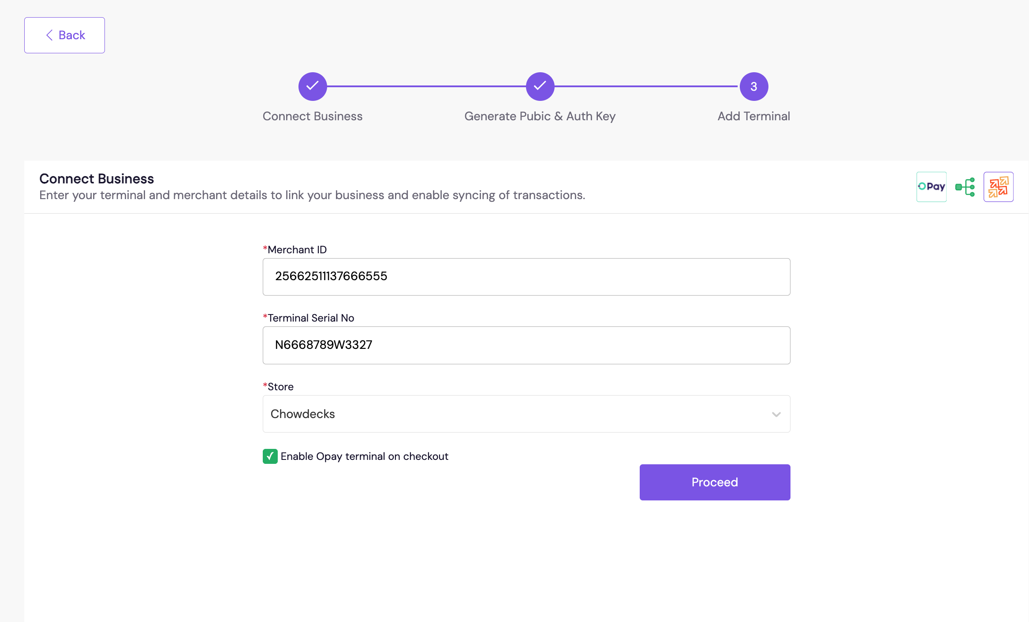Expand the Store list using its chevron arrow
The image size is (1029, 622).
click(x=776, y=415)
